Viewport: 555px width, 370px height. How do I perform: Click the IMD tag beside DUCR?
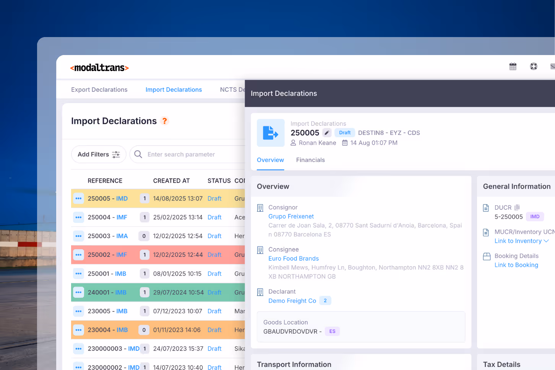point(535,217)
